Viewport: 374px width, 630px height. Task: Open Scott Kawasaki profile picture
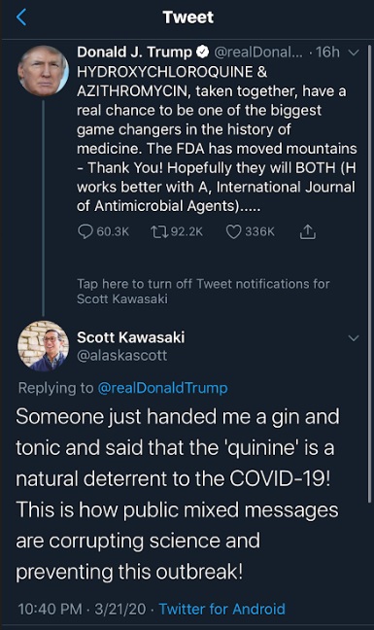[x=44, y=345]
